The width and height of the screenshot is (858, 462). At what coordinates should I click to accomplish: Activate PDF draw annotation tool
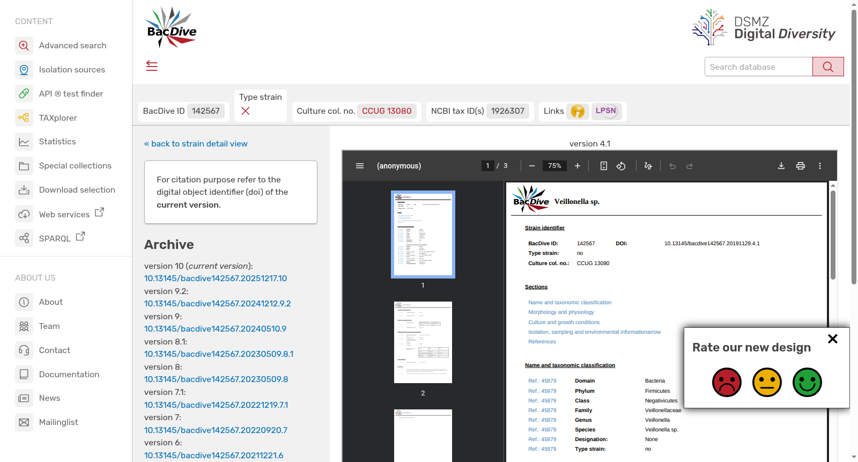click(x=648, y=166)
